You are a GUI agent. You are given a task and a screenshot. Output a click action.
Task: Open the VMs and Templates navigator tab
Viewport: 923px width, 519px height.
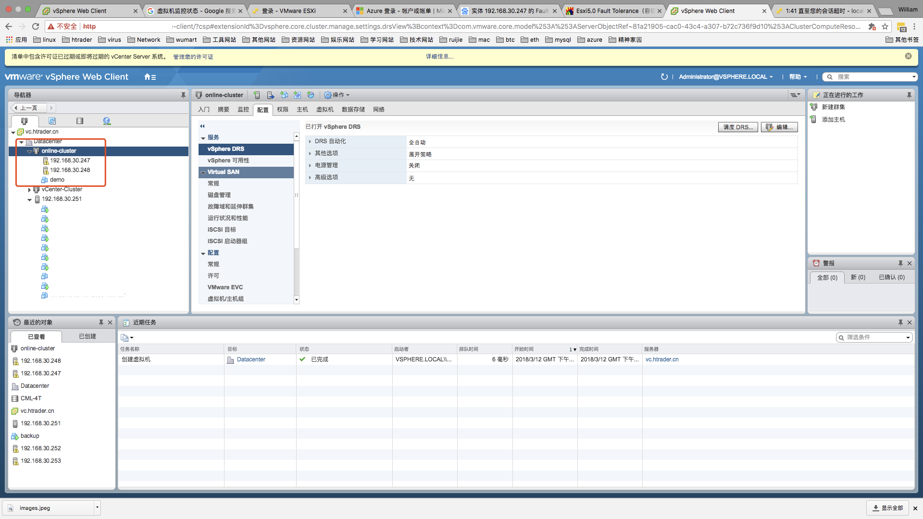tap(52, 121)
